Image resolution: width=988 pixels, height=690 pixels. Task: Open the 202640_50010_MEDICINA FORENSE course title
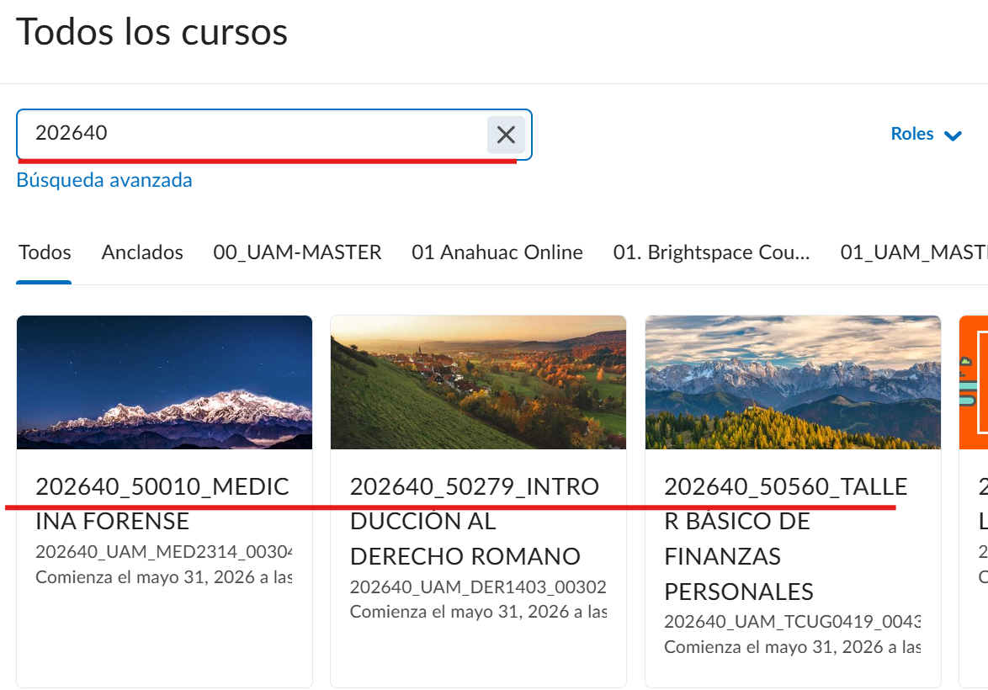click(x=162, y=504)
